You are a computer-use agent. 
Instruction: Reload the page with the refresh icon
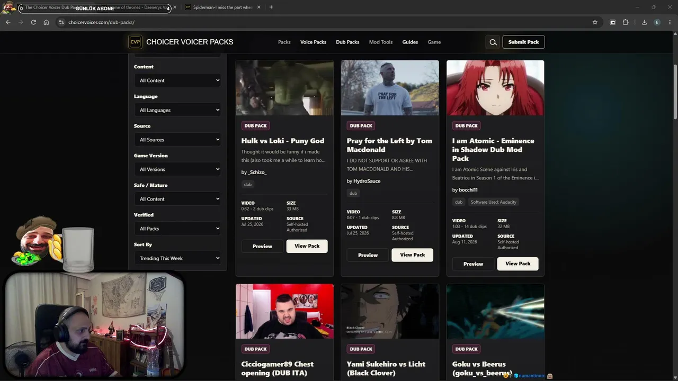coord(33,22)
